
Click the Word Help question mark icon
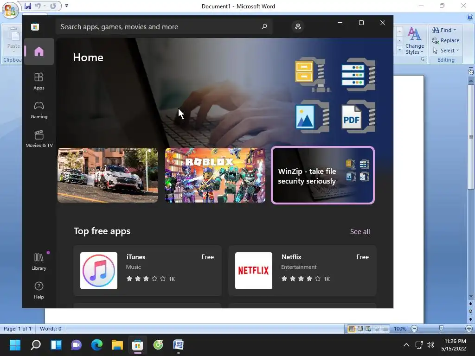pyautogui.click(x=470, y=18)
